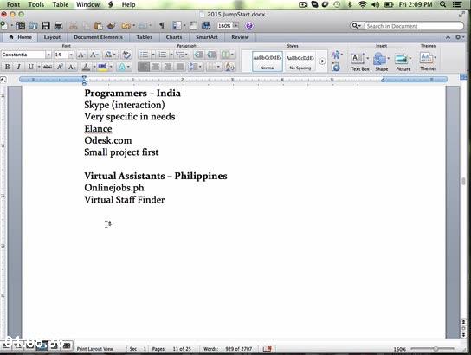Toggle Subscript formatting
471x355 pixels.
click(72, 67)
